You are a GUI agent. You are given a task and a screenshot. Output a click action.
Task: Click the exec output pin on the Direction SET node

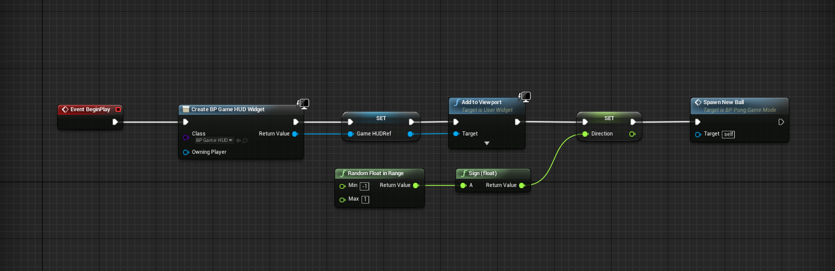pos(632,122)
